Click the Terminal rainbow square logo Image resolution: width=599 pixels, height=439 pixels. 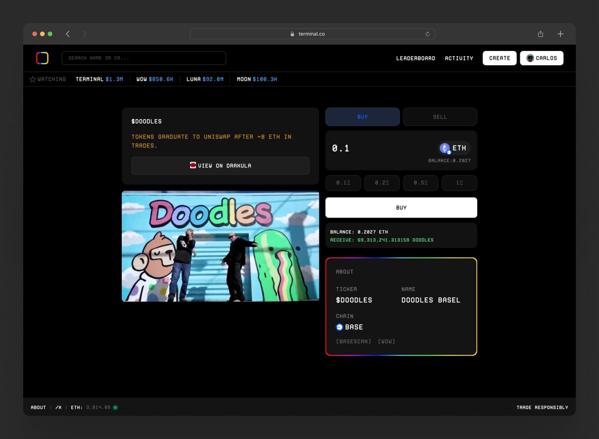coord(42,58)
